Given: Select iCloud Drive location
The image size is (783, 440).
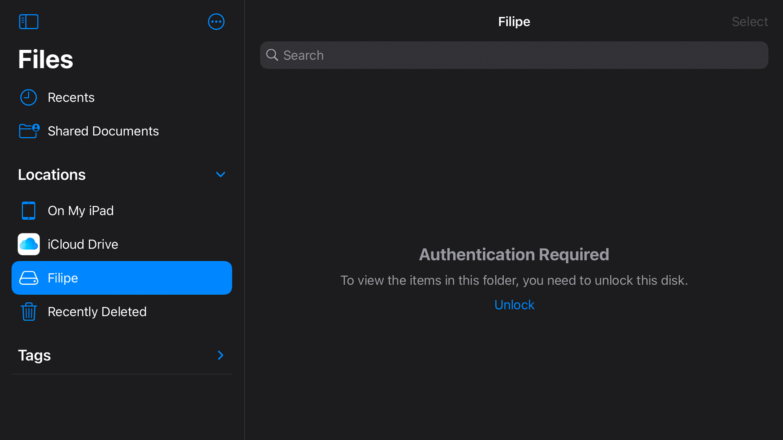Looking at the screenshot, I should [83, 244].
